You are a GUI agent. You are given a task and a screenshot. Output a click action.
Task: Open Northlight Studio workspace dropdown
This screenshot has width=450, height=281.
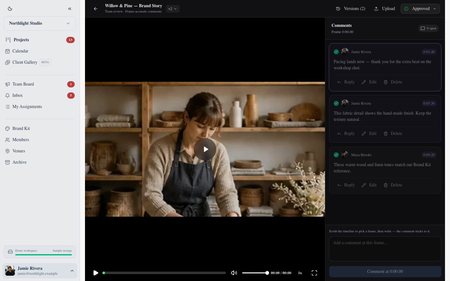pos(40,23)
